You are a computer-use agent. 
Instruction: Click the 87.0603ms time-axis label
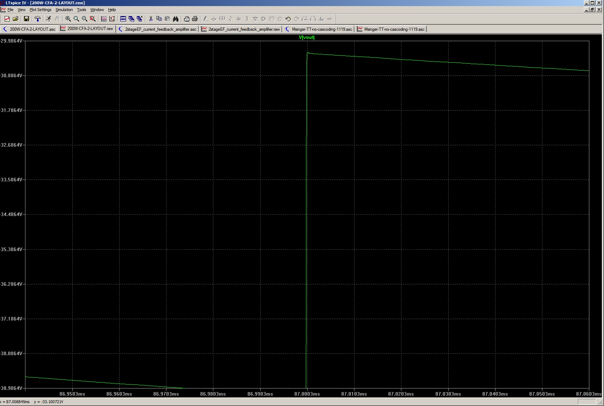(x=589, y=394)
